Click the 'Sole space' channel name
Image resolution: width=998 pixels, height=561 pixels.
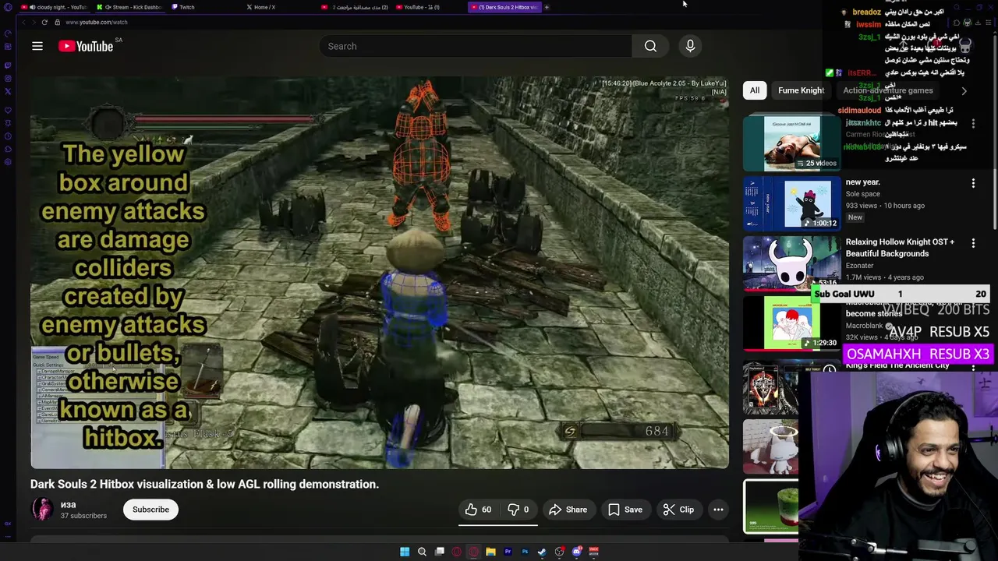click(x=862, y=194)
